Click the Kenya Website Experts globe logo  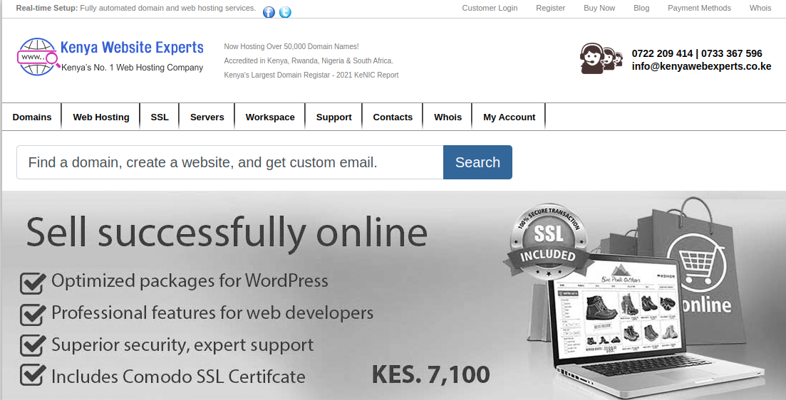point(38,56)
